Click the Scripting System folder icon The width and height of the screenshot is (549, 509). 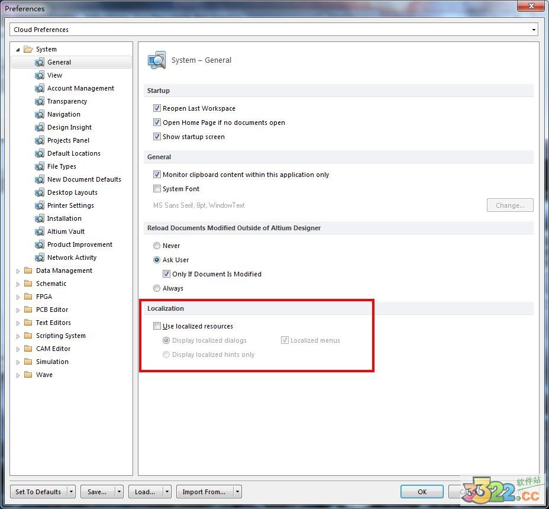28,336
